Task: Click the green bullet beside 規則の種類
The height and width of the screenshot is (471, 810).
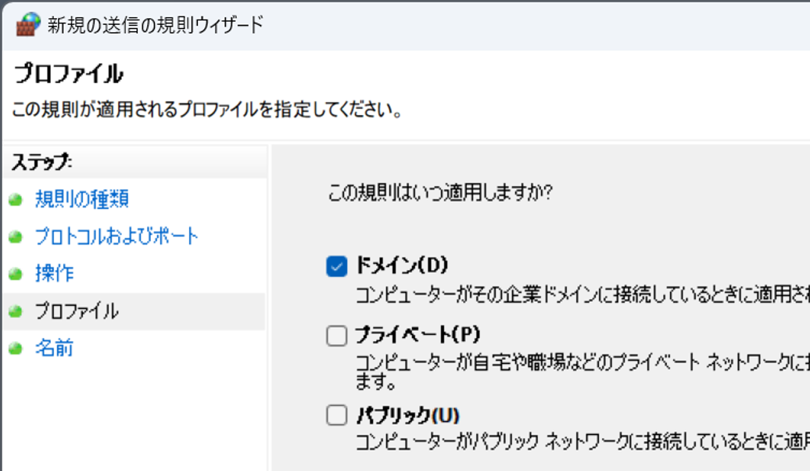Action: coord(15,200)
